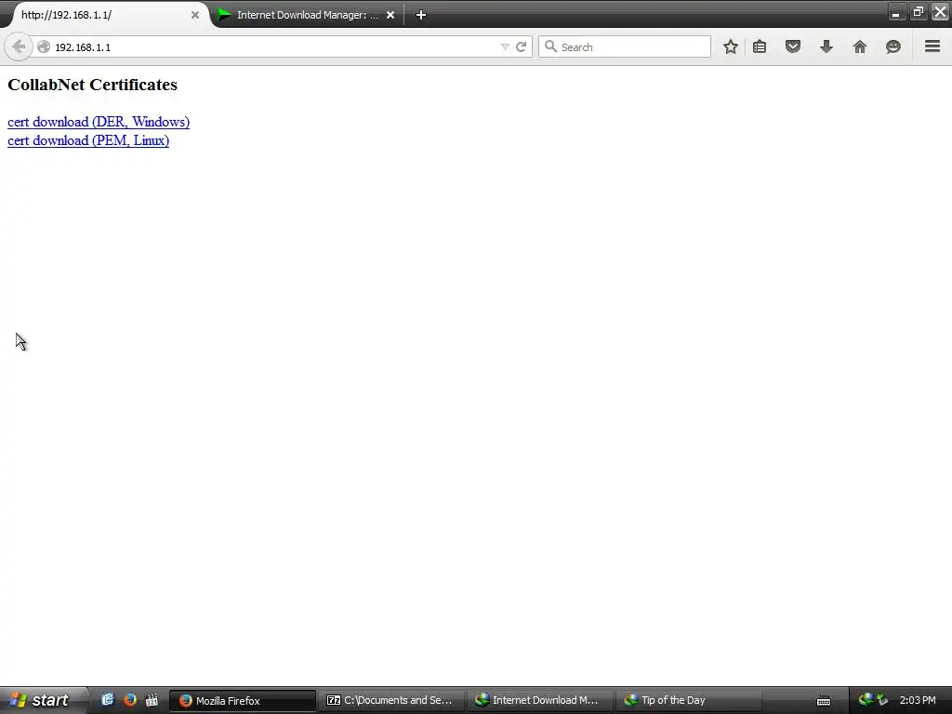Select Mozilla Firefox taskbar button
The height and width of the screenshot is (714, 952).
pos(243,700)
